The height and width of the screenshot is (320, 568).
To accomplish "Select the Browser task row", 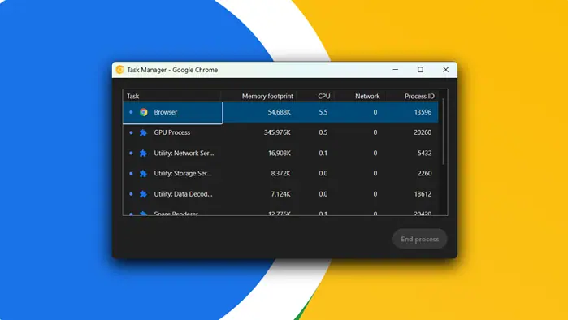I will point(280,112).
